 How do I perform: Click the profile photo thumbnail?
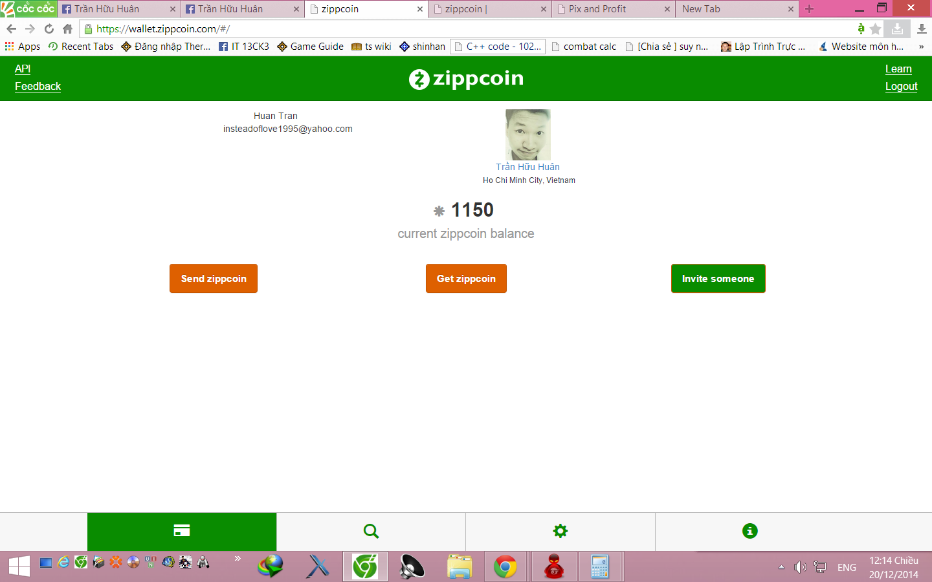[528, 135]
